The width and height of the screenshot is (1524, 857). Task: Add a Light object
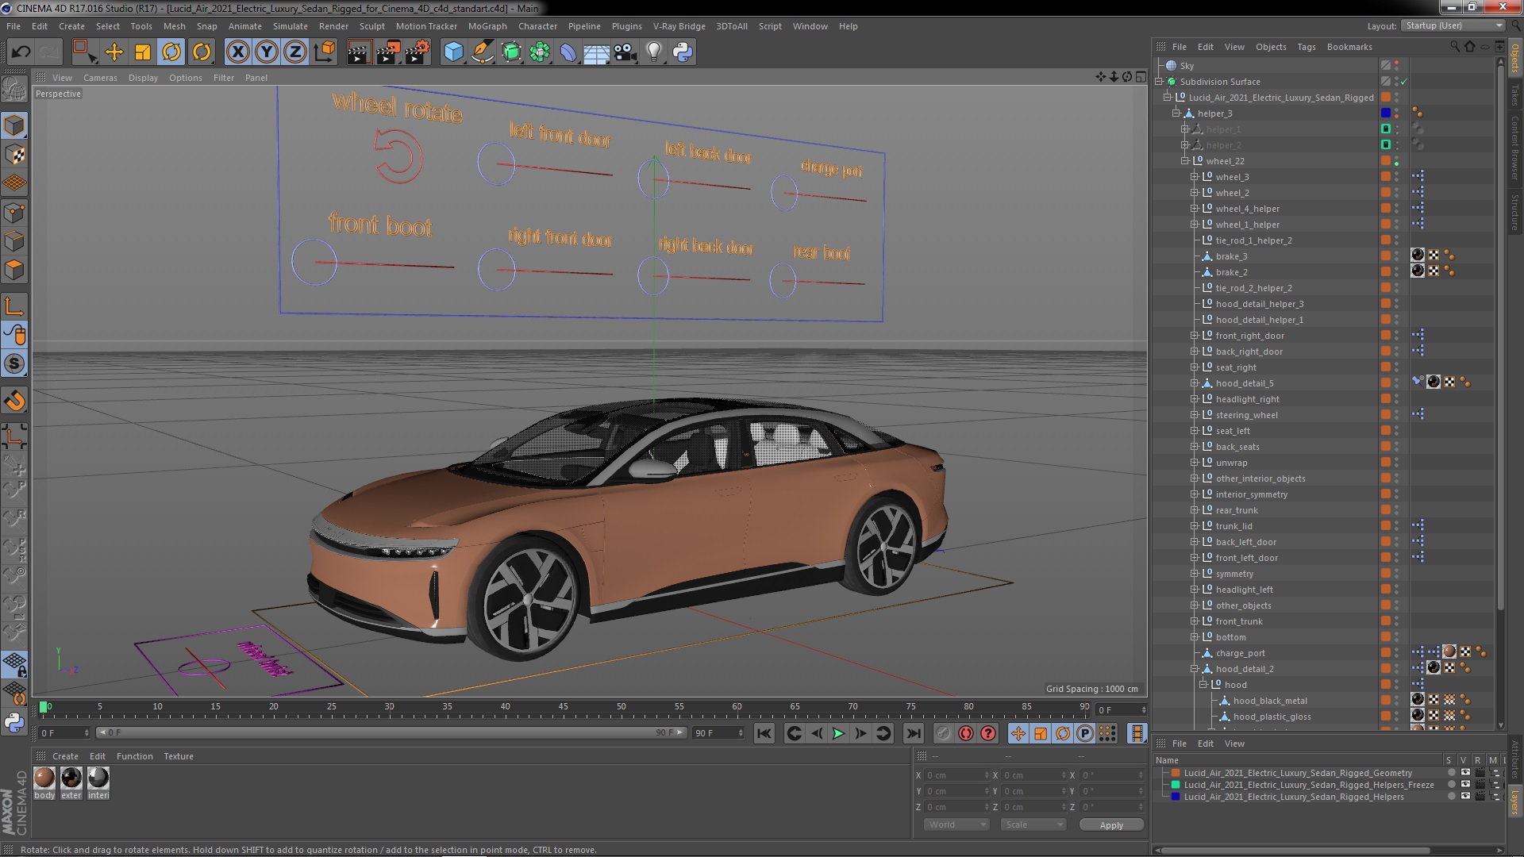[x=654, y=52]
